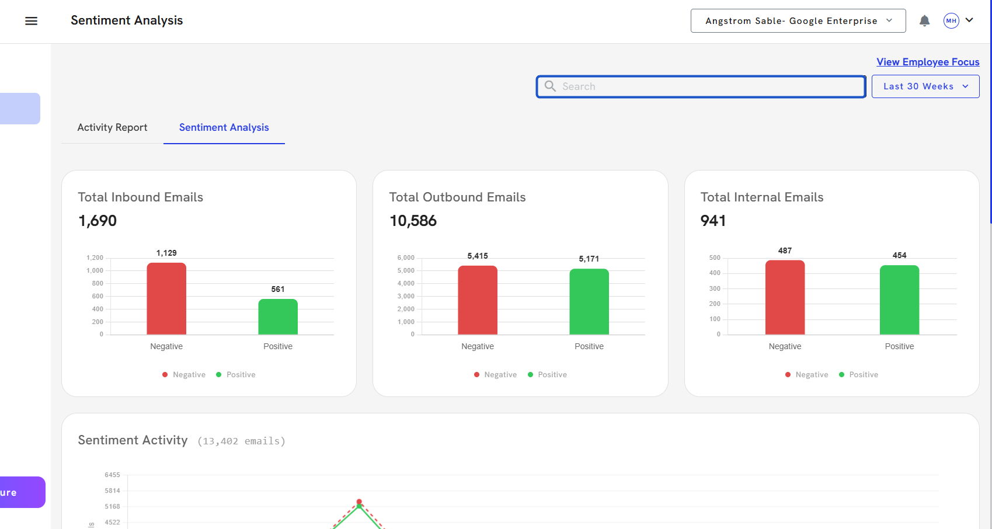992x529 pixels.
Task: Open the Angstrom Sable organization dropdown
Action: [798, 21]
